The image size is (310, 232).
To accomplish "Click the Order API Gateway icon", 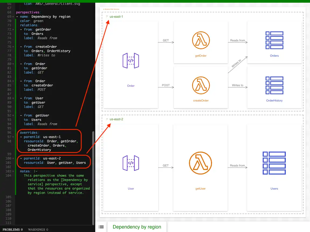I will tap(131, 61).
